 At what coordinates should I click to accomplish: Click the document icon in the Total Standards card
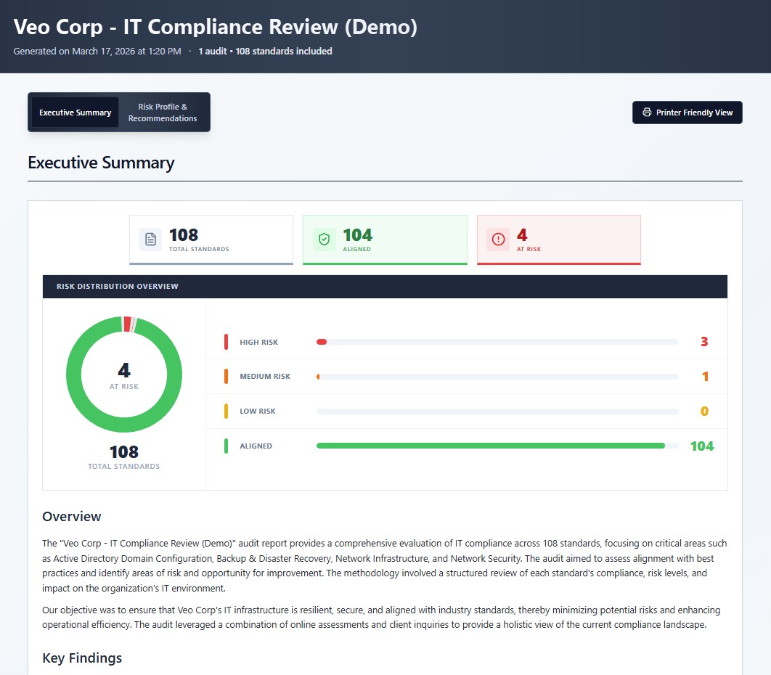(x=150, y=240)
